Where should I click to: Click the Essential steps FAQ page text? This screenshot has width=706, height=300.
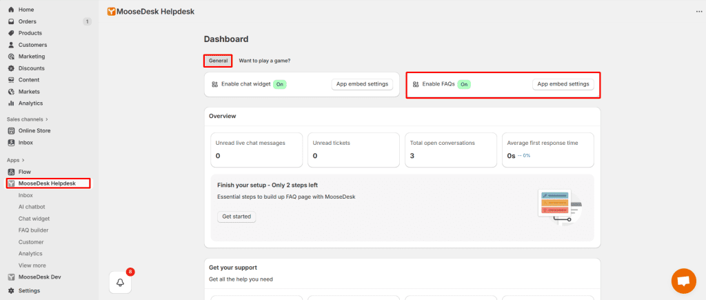pos(286,197)
